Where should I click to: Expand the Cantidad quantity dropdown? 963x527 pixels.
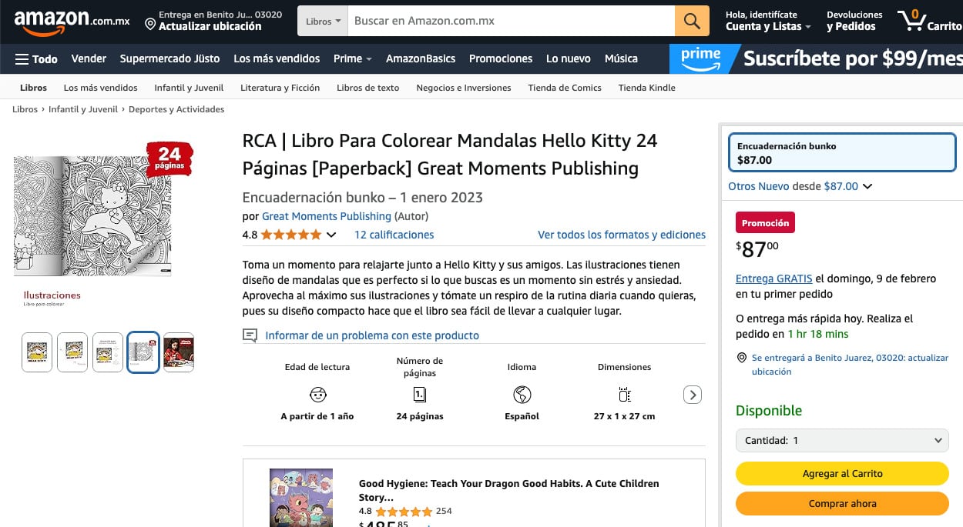(x=842, y=441)
